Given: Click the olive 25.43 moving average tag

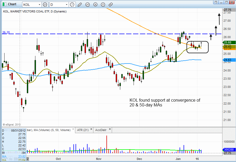Looking at the screenshot, I should [229, 47].
